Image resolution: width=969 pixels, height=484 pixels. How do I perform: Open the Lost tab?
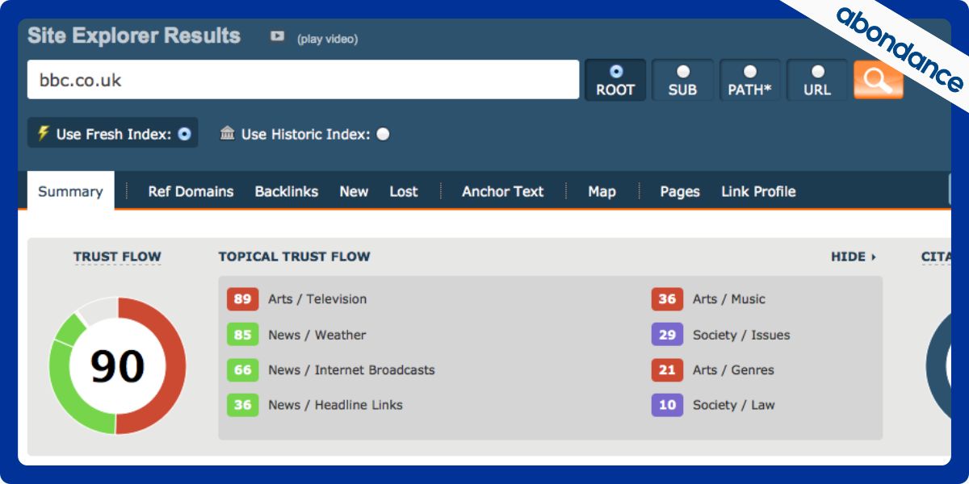404,191
